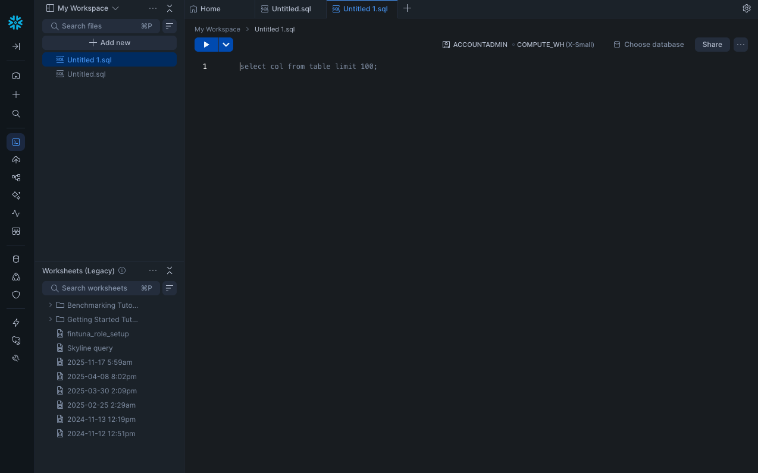Expand the left navigation sidebar arrow

(16, 46)
